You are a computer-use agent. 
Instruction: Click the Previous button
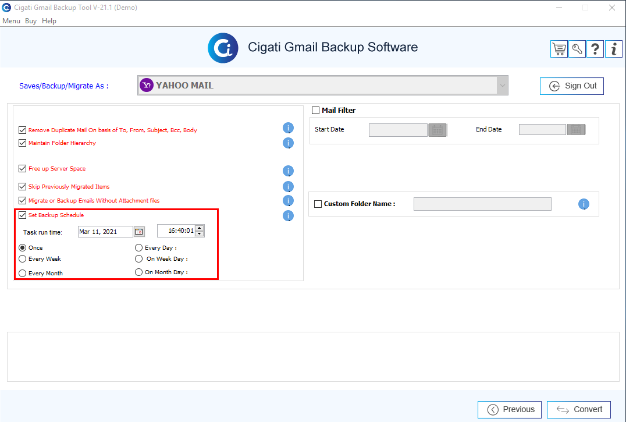point(510,410)
